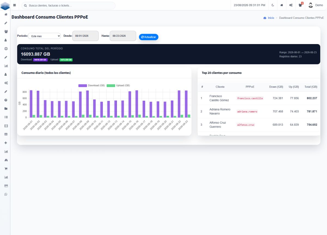Click the 707.468 download value
Screen dimensions: 327x235
tap(277, 112)
